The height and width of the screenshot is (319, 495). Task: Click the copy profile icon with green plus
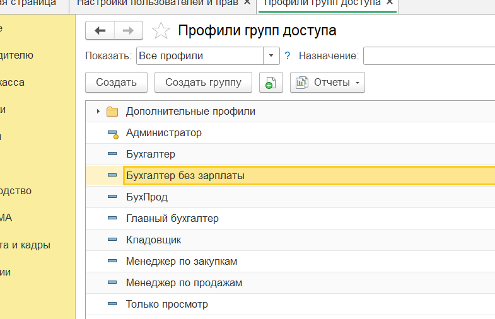click(x=271, y=83)
